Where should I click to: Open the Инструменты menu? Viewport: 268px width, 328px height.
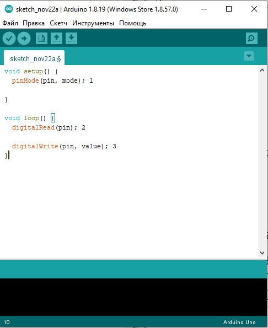tap(93, 23)
